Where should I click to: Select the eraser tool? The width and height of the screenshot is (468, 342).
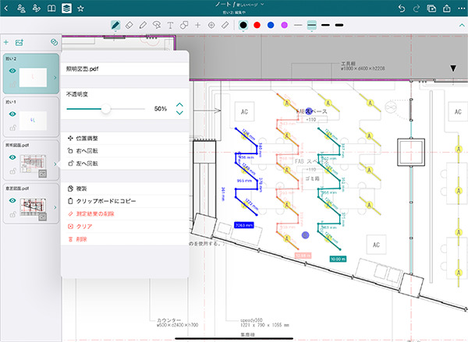[x=129, y=26]
